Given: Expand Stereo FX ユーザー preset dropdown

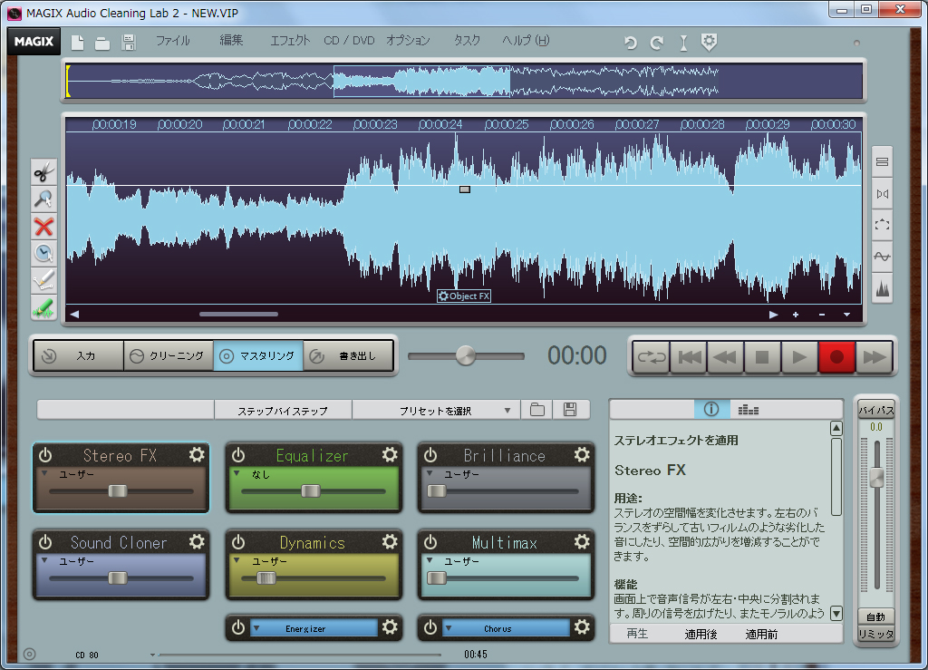Looking at the screenshot, I should (x=44, y=474).
